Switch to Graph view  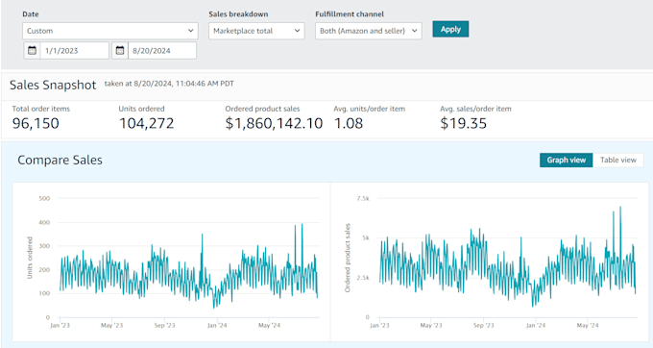tap(566, 160)
